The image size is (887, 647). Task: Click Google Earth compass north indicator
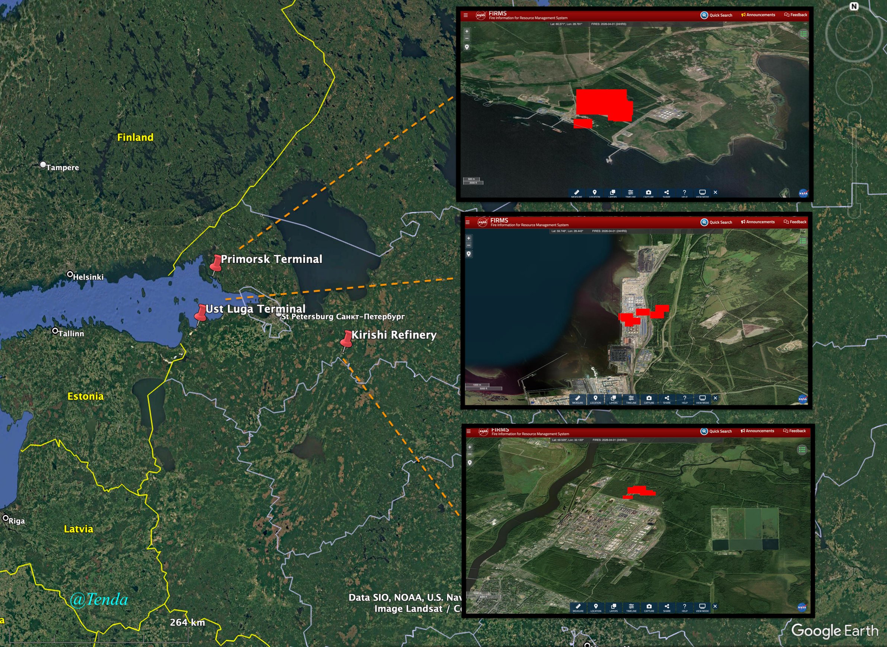[854, 7]
